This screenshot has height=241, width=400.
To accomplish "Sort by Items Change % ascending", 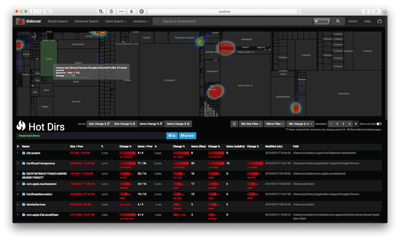I will pos(178,124).
